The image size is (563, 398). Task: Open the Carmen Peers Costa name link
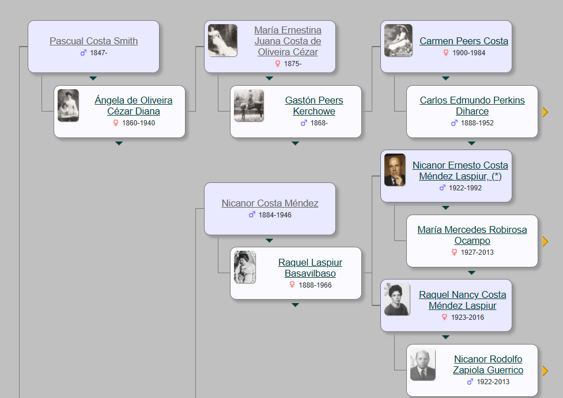(463, 41)
